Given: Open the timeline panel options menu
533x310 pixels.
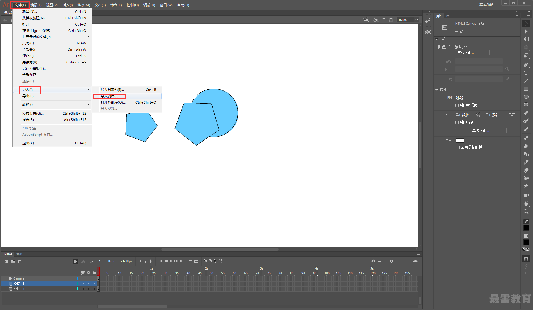Looking at the screenshot, I should 419,254.
